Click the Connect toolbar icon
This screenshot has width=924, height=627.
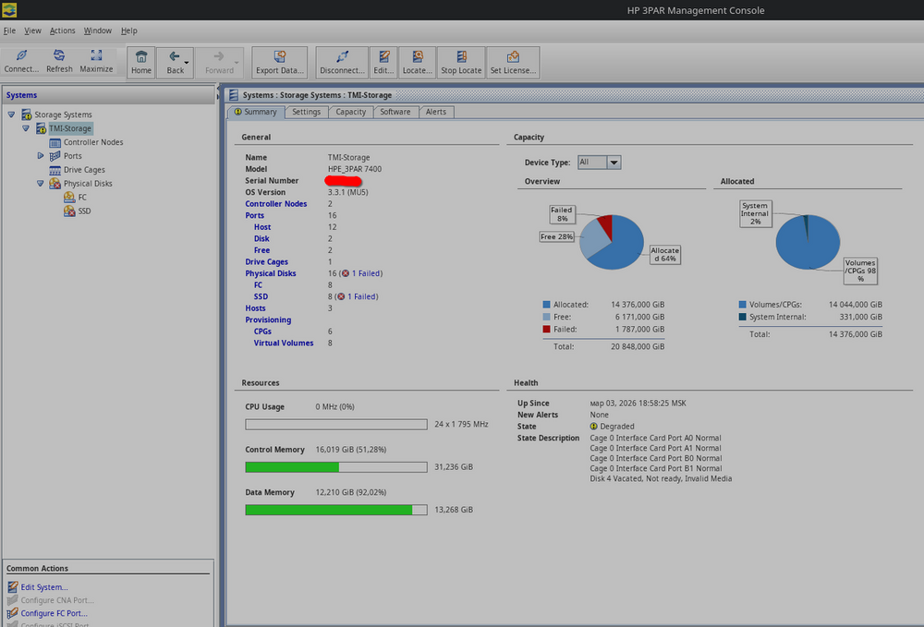click(21, 62)
